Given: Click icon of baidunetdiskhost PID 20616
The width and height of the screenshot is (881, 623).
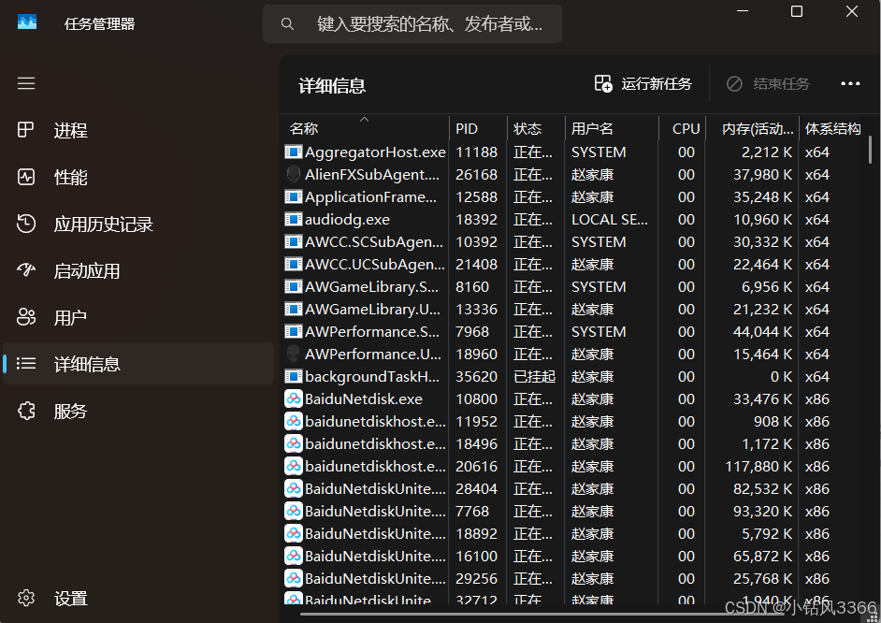Looking at the screenshot, I should (294, 466).
